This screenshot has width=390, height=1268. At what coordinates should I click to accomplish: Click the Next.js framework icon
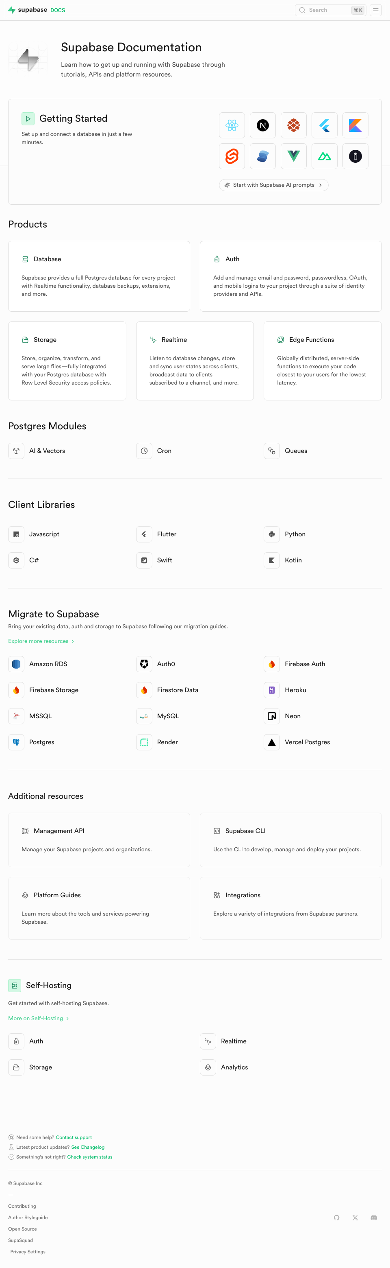(x=263, y=125)
